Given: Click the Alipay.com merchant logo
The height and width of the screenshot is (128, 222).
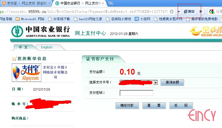Looking at the screenshot, I should pos(26,73).
